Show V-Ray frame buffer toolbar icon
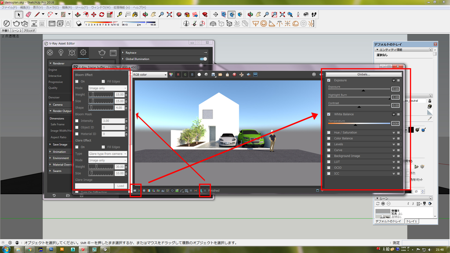This screenshot has width=450, height=253. pyautogui.click(x=52, y=24)
